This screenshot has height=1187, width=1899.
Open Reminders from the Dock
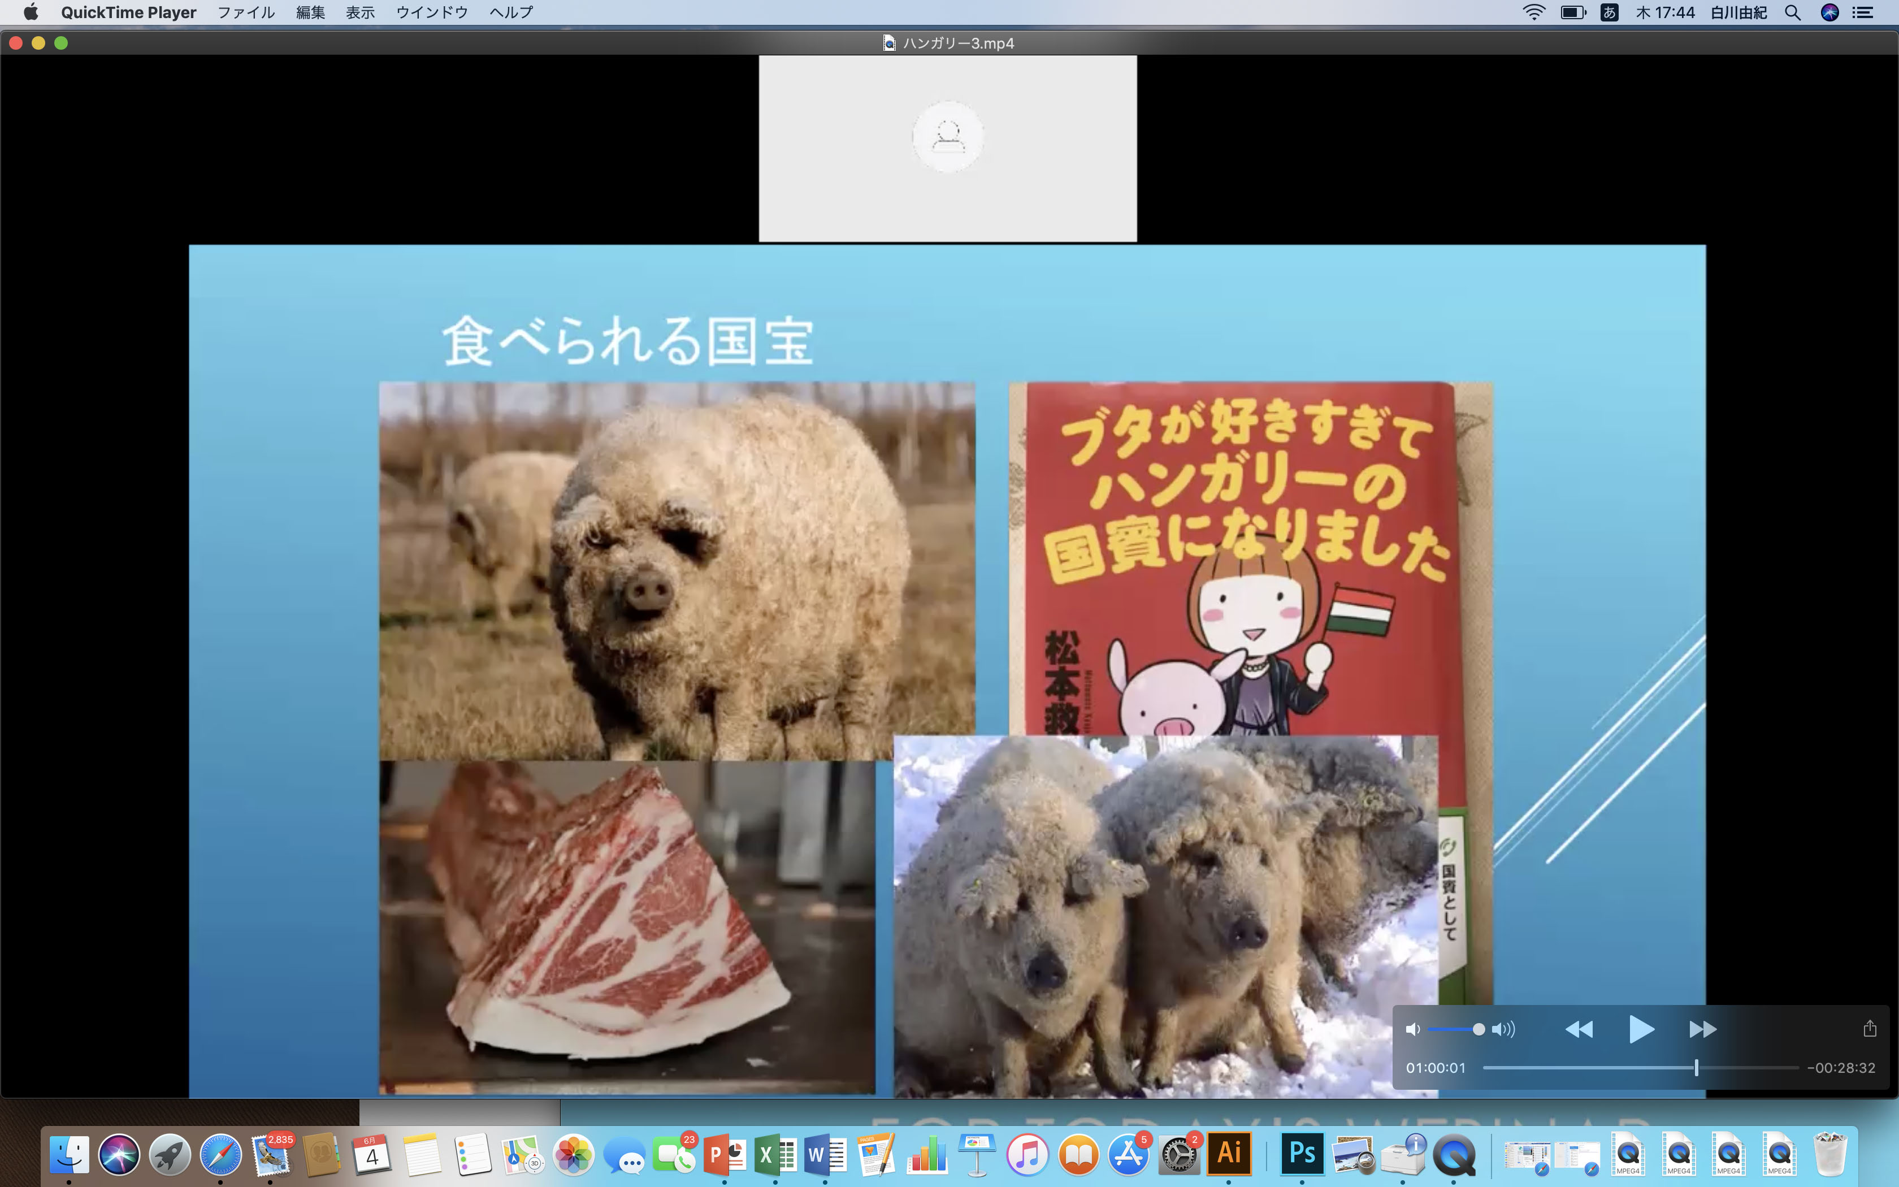(x=472, y=1154)
